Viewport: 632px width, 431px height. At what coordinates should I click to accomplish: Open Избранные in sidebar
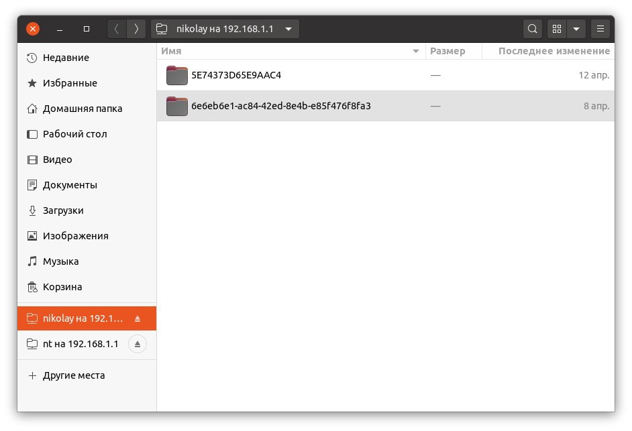[x=87, y=83]
